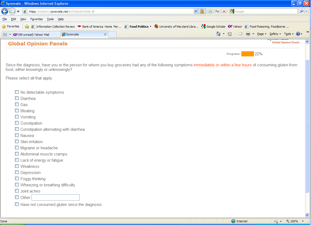The width and height of the screenshot is (311, 225).
Task: Open Information Collection Review bookmark
Action: pyautogui.click(x=53, y=27)
